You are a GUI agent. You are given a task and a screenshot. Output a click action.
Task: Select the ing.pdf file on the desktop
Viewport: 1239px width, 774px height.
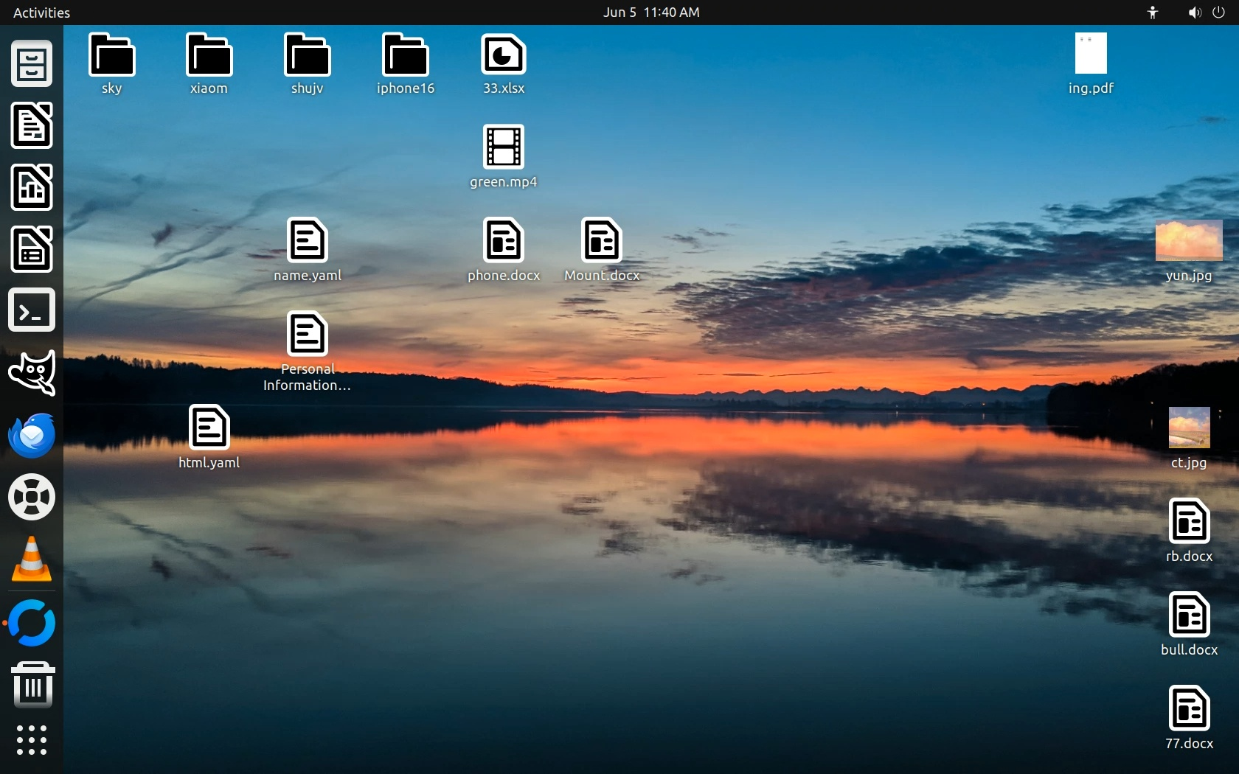tap(1091, 54)
